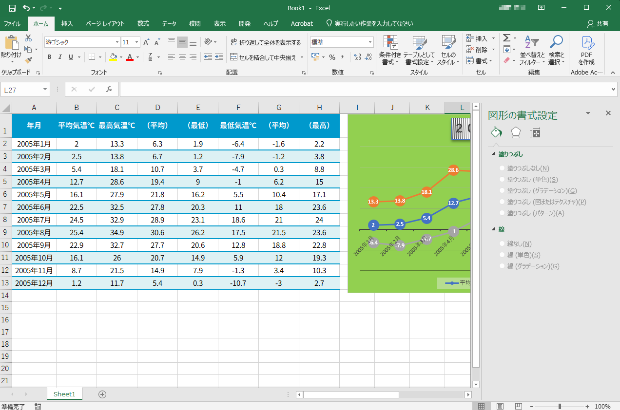Click the AutoSum sigma icon
The width and height of the screenshot is (620, 410).
click(506, 38)
